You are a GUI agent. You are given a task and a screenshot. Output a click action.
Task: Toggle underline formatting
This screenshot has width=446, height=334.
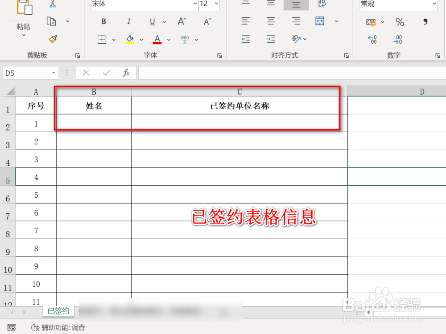(152, 21)
